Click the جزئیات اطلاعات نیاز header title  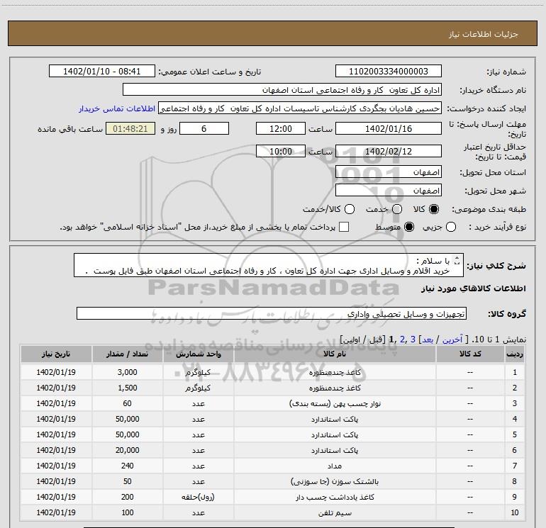(x=483, y=34)
